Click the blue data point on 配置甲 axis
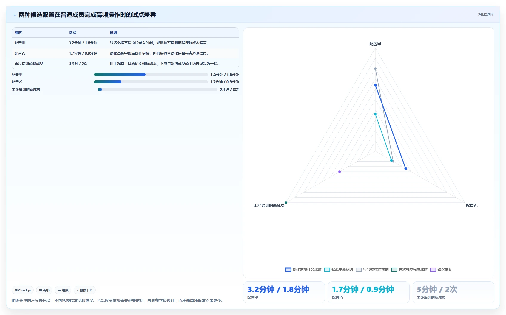 click(x=375, y=85)
